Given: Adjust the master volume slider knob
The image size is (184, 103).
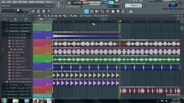Looking at the screenshot, I should 58,1.
